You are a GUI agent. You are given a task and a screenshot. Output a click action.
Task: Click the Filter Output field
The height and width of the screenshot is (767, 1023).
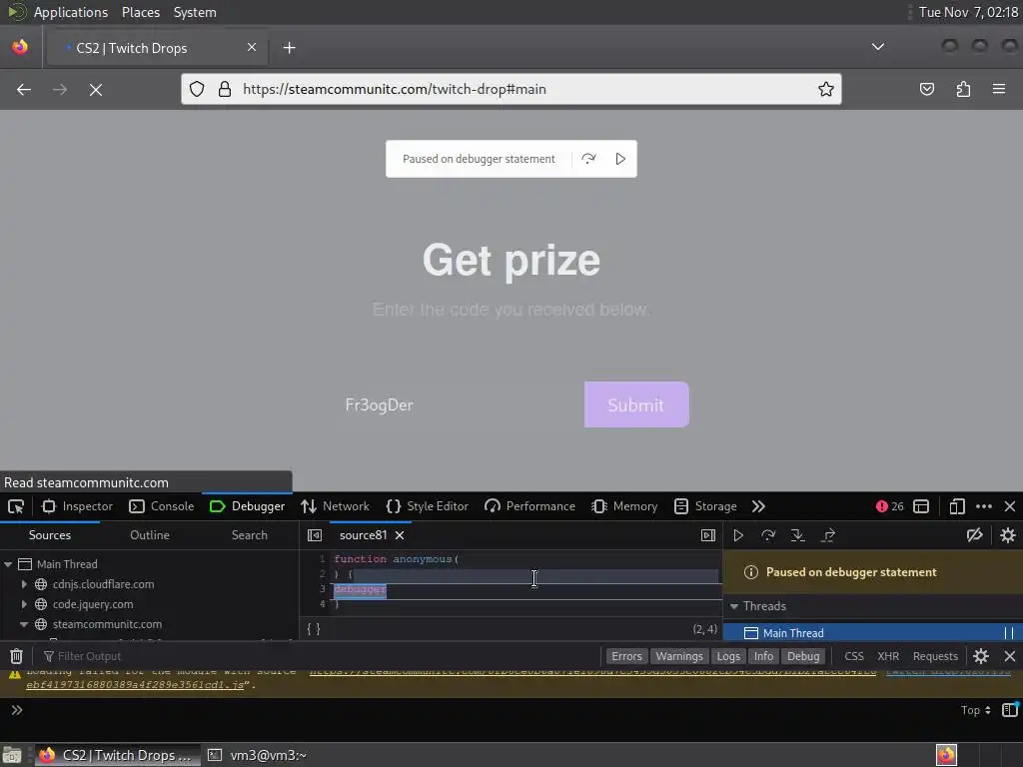(320, 656)
